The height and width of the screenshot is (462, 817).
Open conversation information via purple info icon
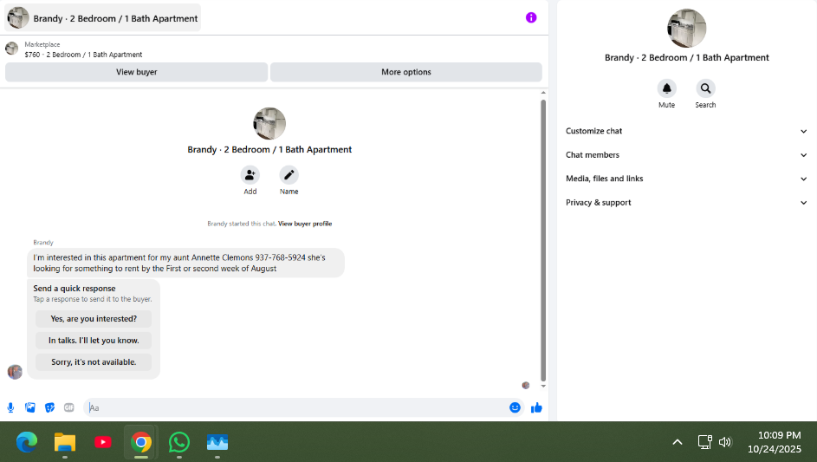pos(531,17)
